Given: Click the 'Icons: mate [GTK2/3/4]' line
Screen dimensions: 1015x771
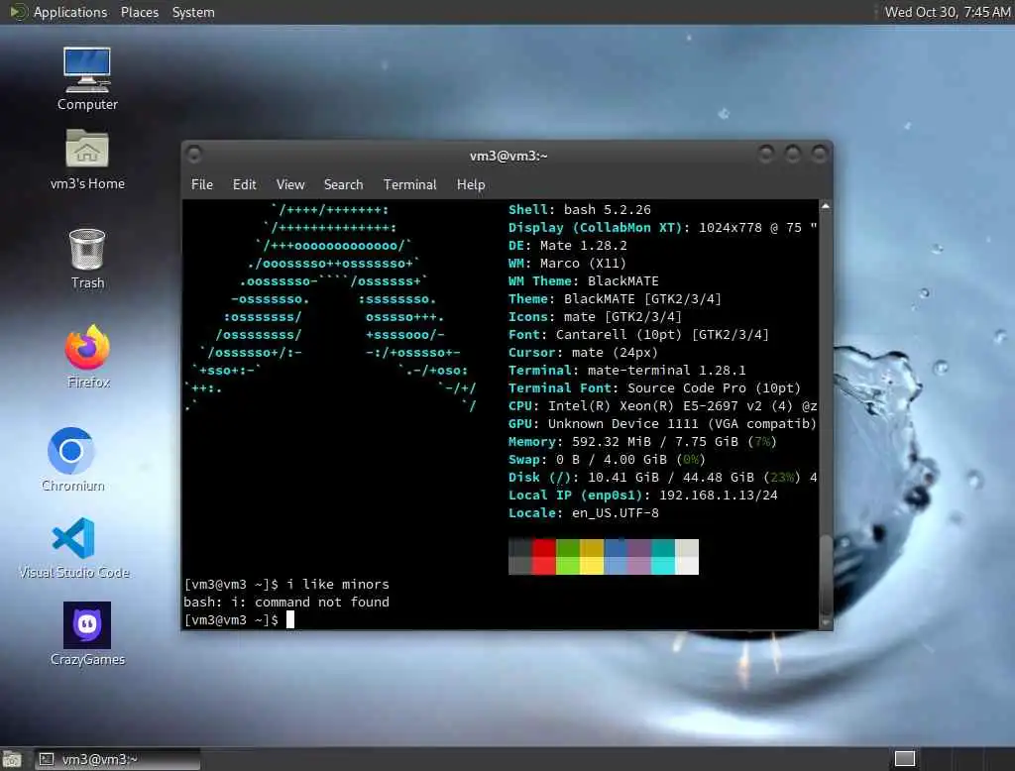Looking at the screenshot, I should coord(595,316).
